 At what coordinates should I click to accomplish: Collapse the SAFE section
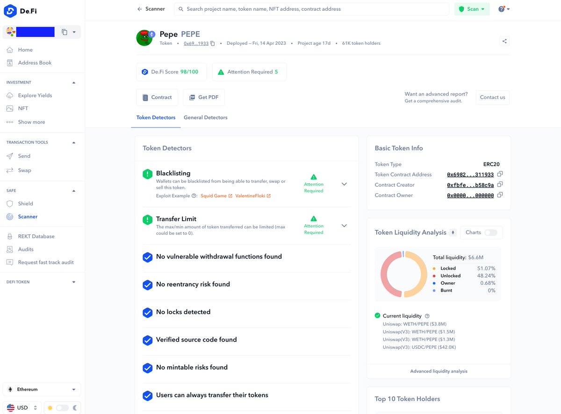(x=74, y=191)
